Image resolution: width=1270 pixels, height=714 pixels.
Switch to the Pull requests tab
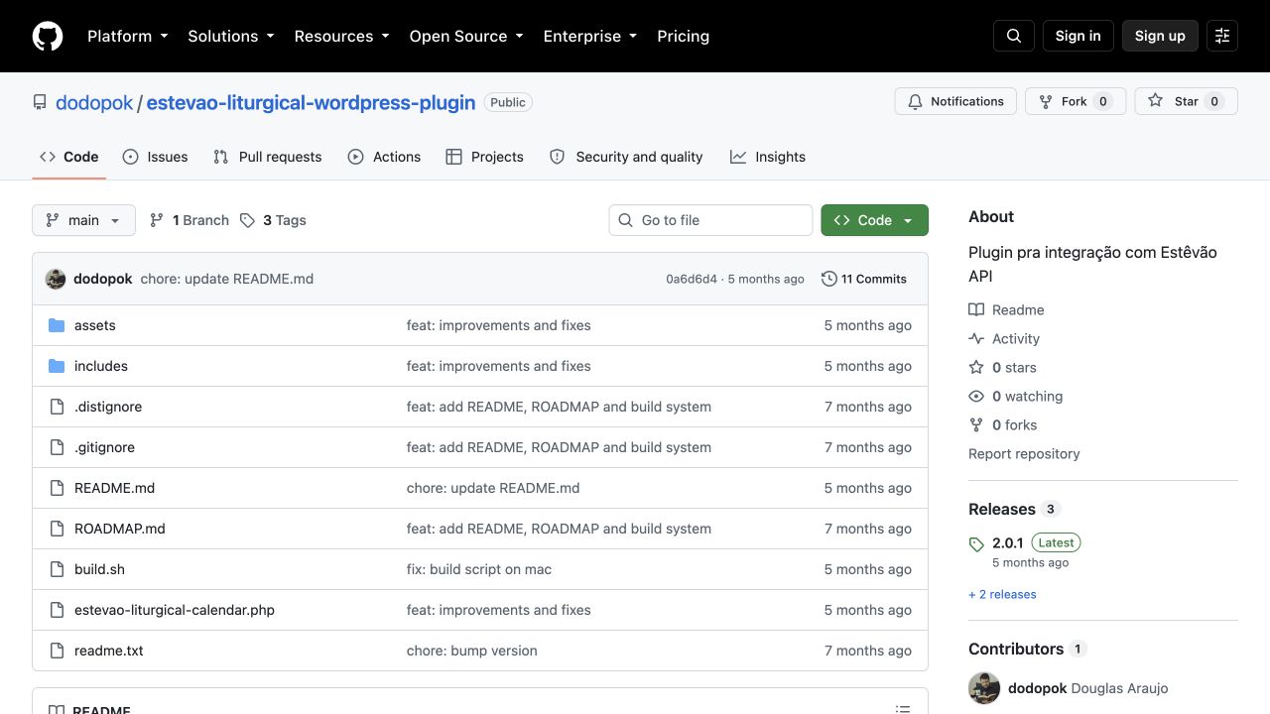268,157
